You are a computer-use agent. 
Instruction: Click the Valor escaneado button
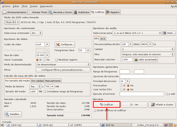[x=146, y=60]
